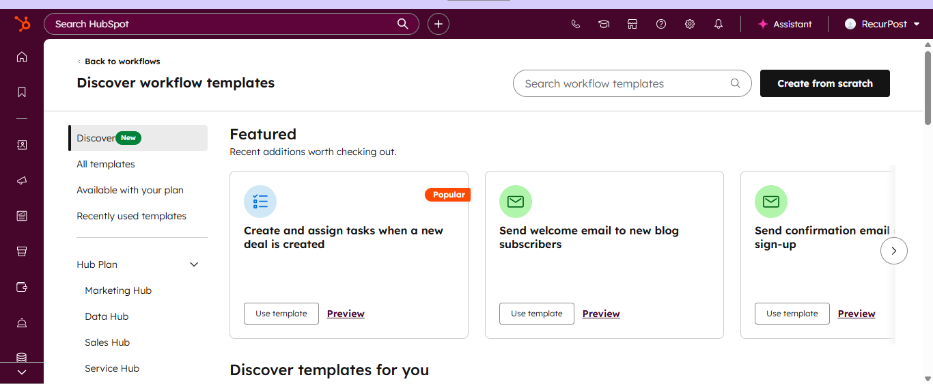The height and width of the screenshot is (384, 933).
Task: Open the Assistant sparkle button
Action: [x=785, y=24]
